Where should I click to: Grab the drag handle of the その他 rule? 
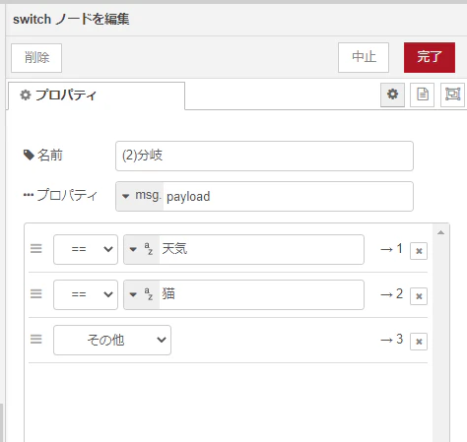pyautogui.click(x=36, y=339)
